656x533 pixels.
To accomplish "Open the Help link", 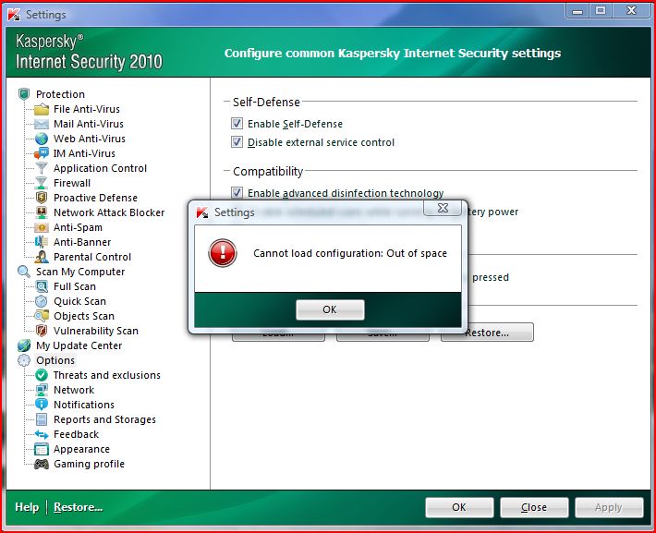I will [27, 507].
